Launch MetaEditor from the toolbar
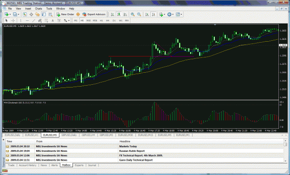This screenshot has width=290, height=175. (x=78, y=14)
